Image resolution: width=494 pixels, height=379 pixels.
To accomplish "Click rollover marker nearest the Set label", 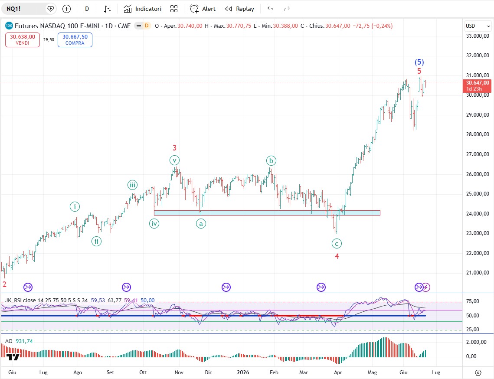I will [x=126, y=287].
